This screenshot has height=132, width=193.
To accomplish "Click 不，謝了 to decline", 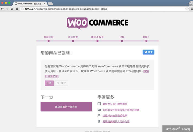I will 61,83.
